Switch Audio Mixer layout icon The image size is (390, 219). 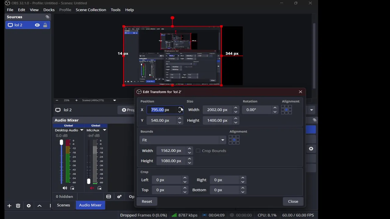click(x=108, y=196)
